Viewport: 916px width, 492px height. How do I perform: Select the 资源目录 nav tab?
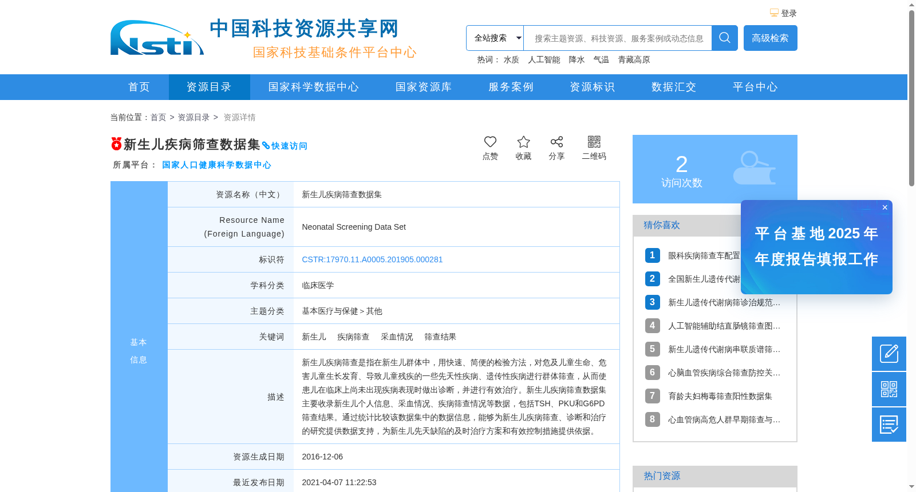pos(209,87)
